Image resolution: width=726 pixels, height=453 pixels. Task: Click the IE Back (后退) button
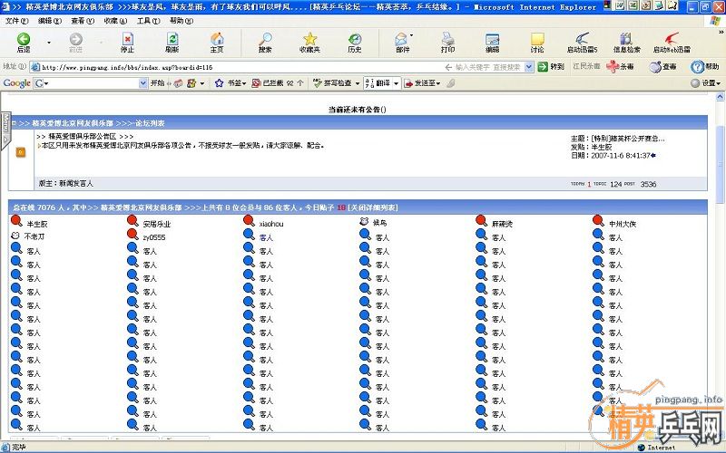24,43
